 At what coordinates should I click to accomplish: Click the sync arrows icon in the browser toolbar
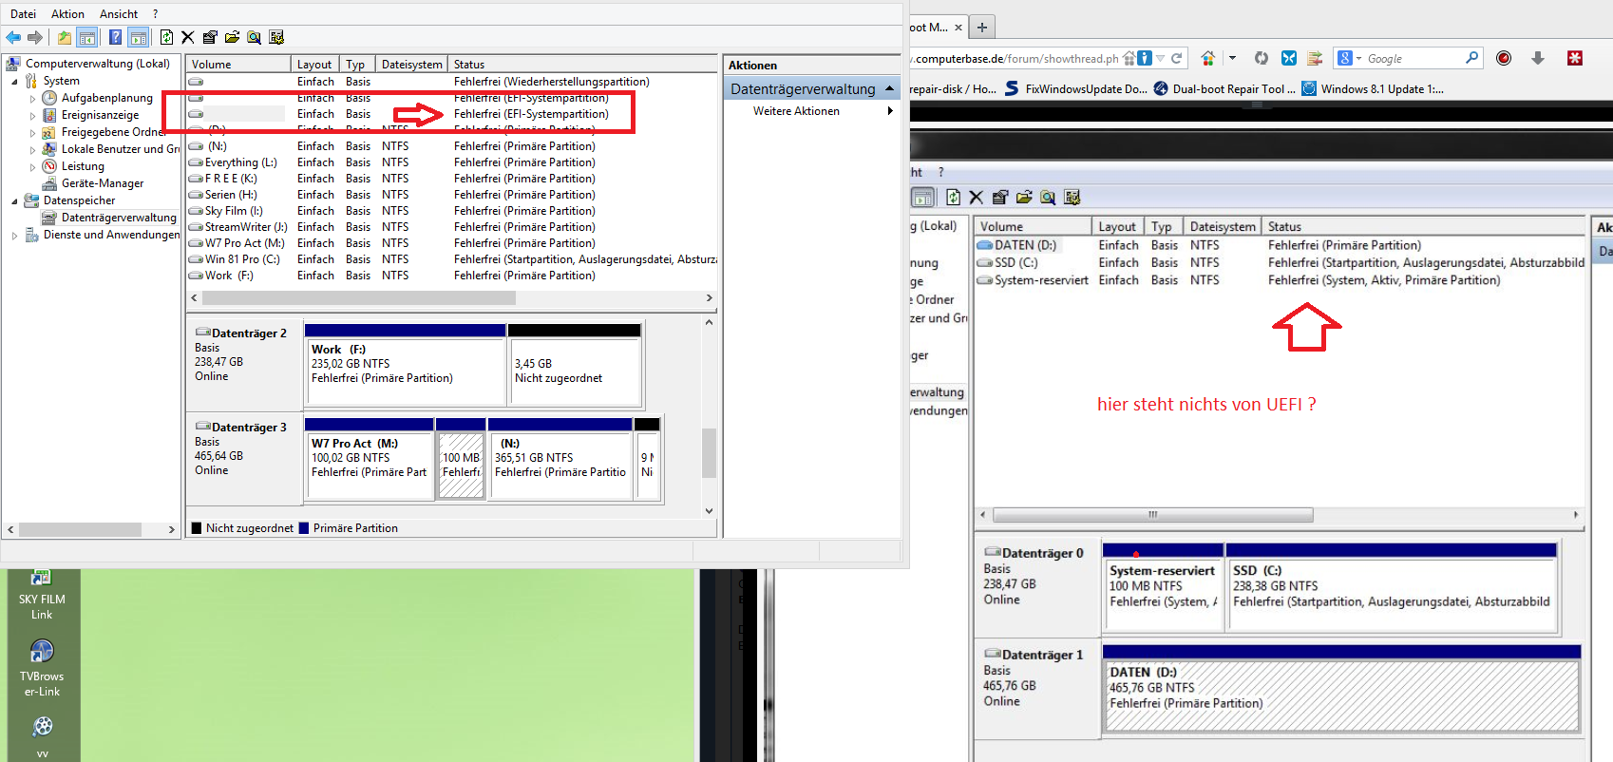pos(1262,58)
